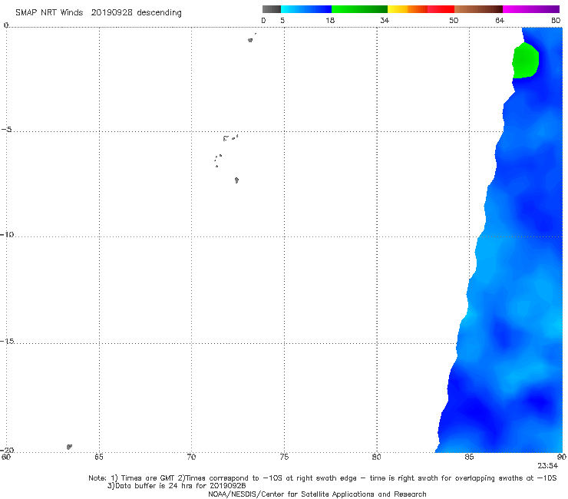
Task: Click the latitude label '-20'
Action: (7, 450)
